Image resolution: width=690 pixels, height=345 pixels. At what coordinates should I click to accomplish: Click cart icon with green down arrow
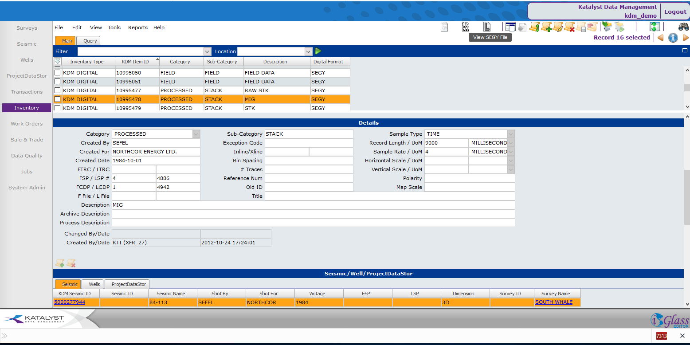click(607, 27)
